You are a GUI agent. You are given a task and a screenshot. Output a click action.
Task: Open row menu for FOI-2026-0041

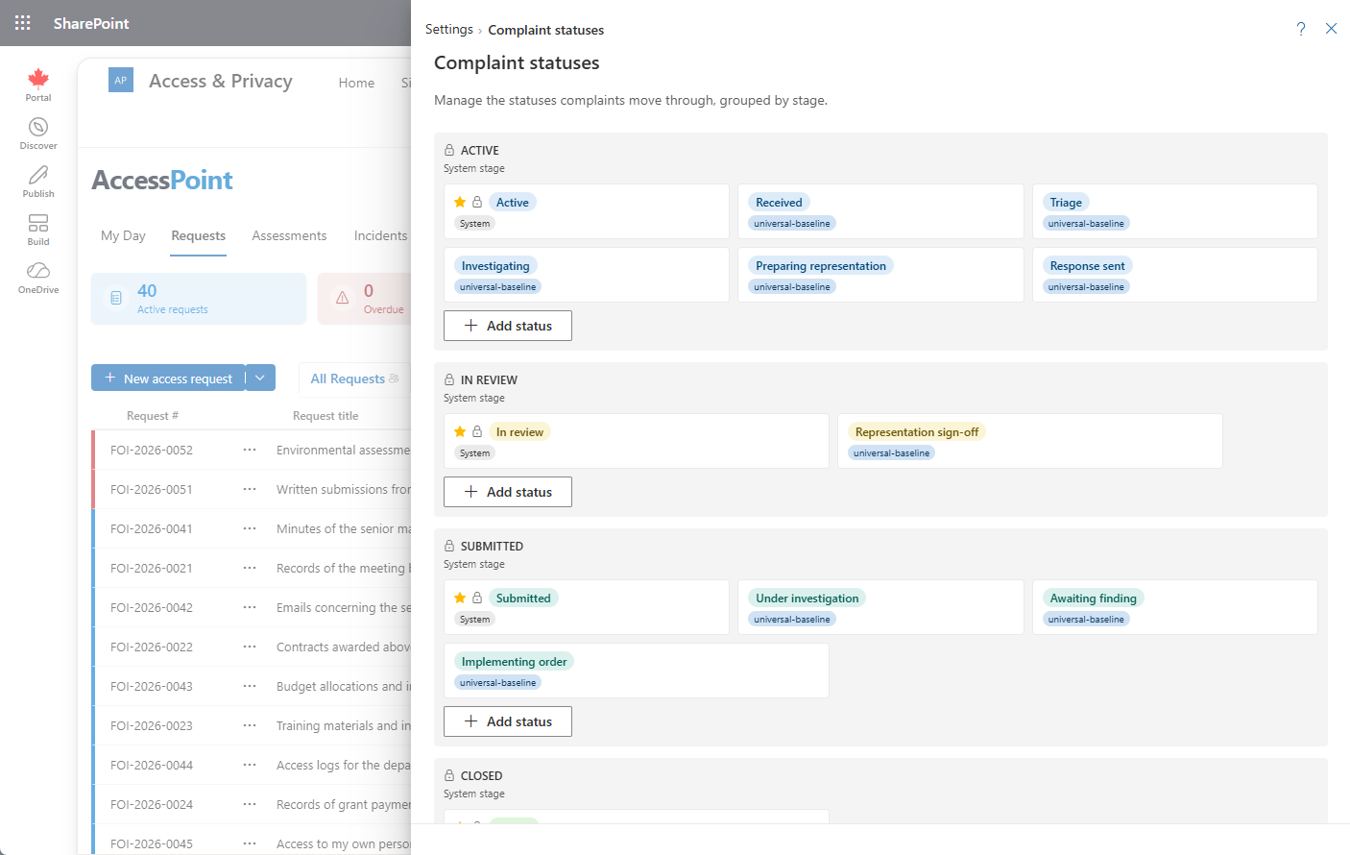pos(250,528)
